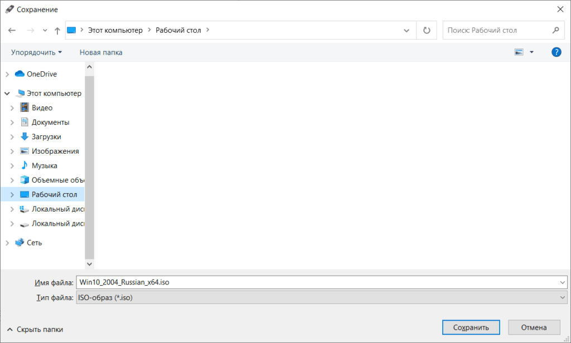Refresh the folder view
Viewport: 571px width, 343px height.
[x=427, y=30]
